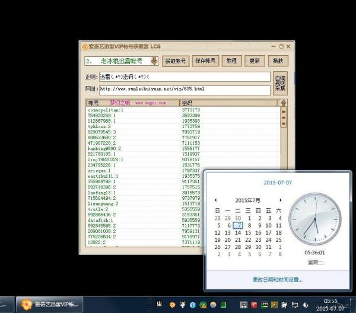The height and width of the screenshot is (313, 356).
Task: Click the list scroll-up arrow icon
Action: pos(284,103)
